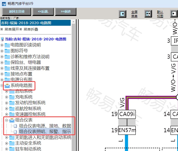The height and width of the screenshot is (151, 178).
Task: Click the 接地点布置 folder icon
Action: (7, 74)
